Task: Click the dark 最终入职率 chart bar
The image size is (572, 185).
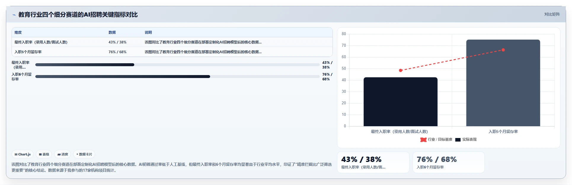Action: [x=400, y=102]
